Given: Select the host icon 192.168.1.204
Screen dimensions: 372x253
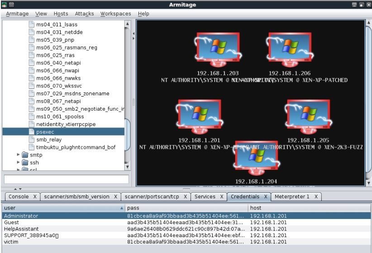Looking at the screenshot, I should 256,158.
